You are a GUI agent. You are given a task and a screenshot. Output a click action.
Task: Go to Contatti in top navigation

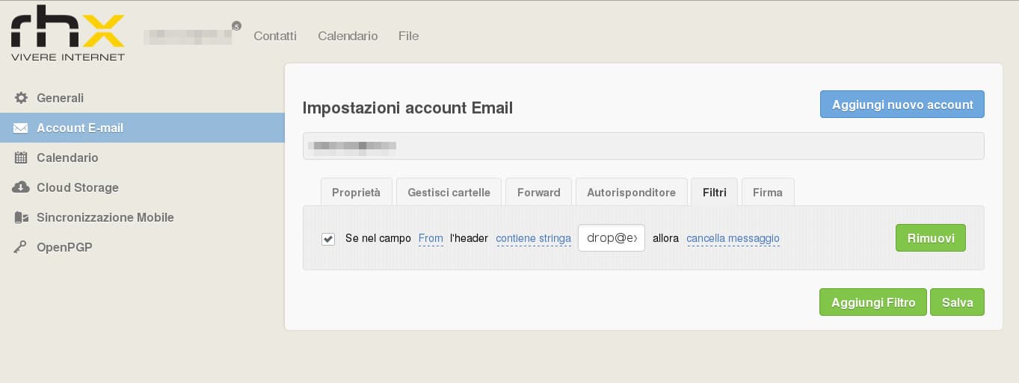(x=275, y=36)
